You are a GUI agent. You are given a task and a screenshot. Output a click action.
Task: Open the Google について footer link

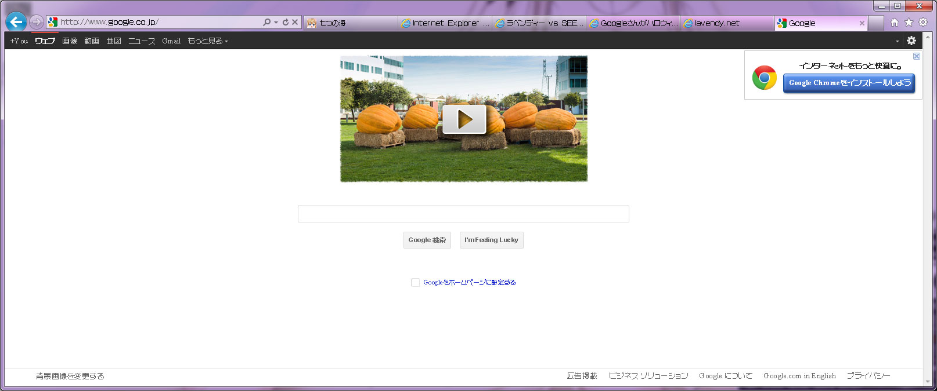[x=726, y=376]
